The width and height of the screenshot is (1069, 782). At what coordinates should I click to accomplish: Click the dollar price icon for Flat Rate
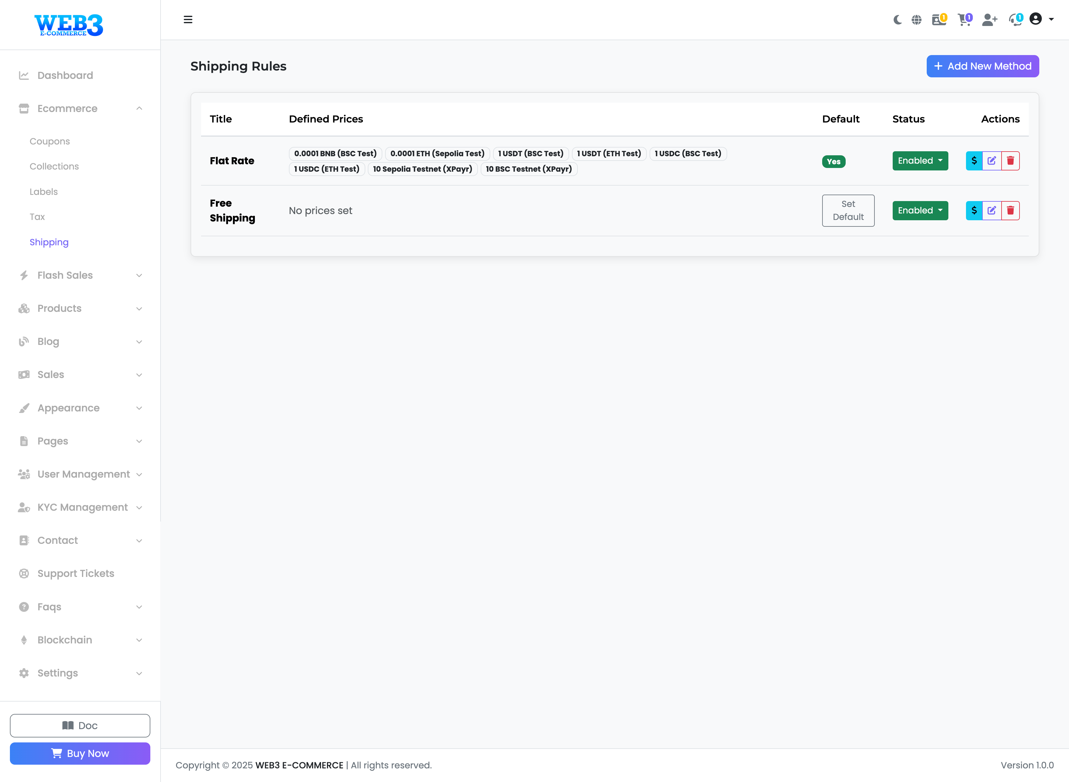[974, 161]
